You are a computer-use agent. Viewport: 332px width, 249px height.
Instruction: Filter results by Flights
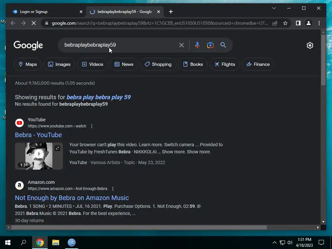pyautogui.click(x=225, y=64)
